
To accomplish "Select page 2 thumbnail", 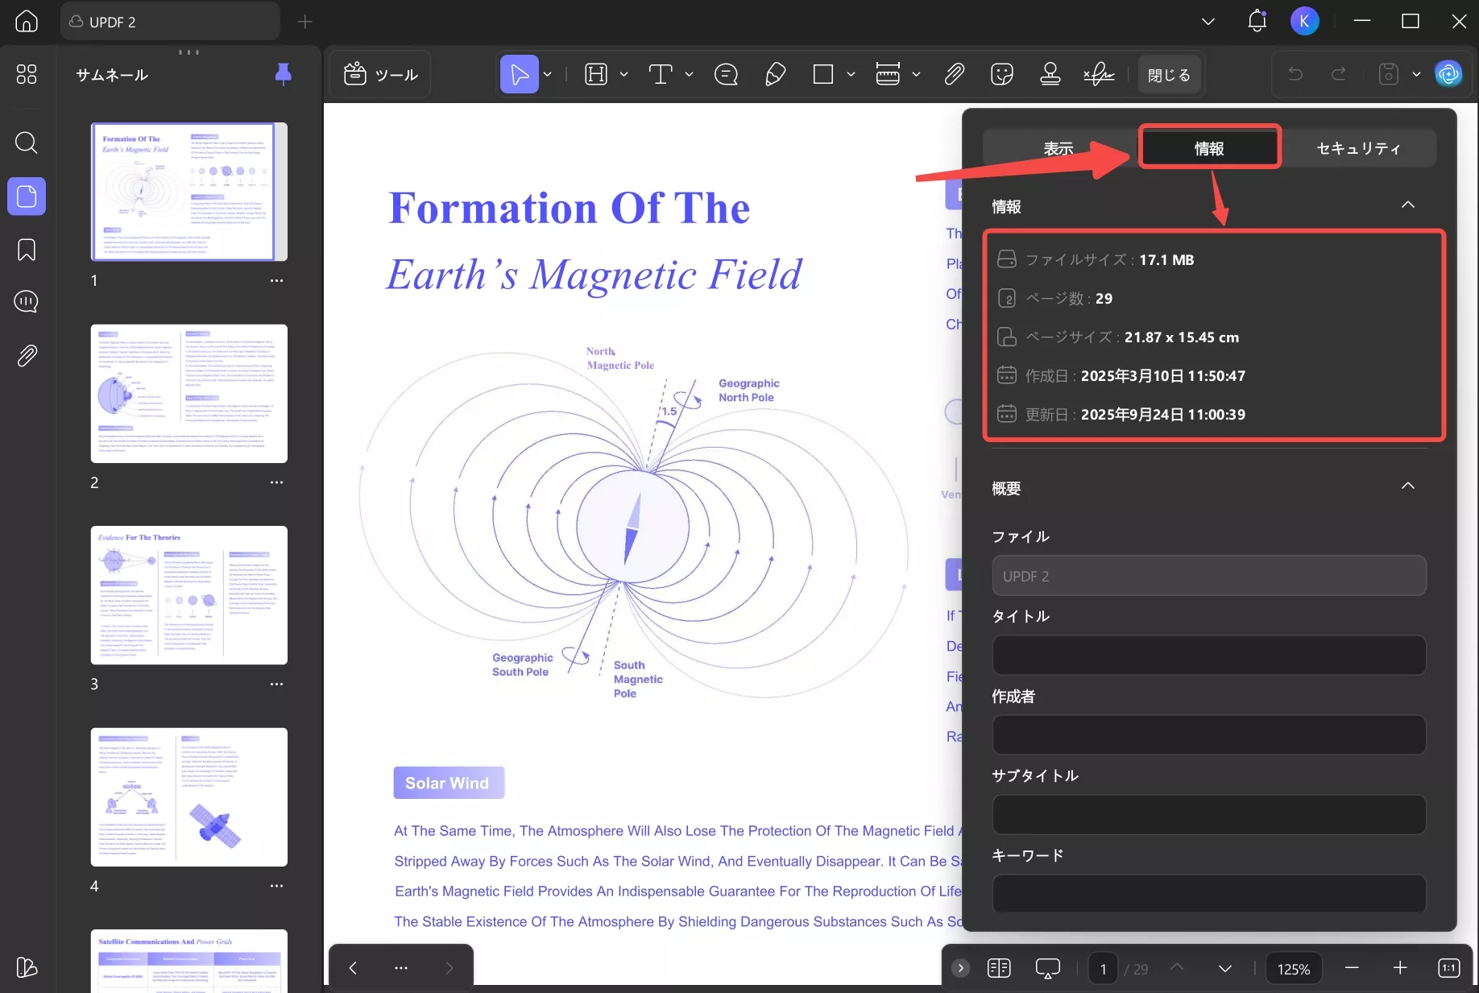I will 189,394.
